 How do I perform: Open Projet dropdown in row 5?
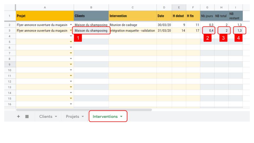click(x=71, y=42)
